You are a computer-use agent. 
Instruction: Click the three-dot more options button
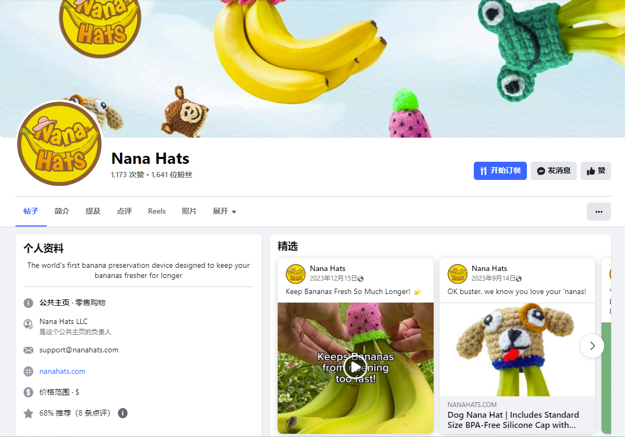tap(599, 212)
